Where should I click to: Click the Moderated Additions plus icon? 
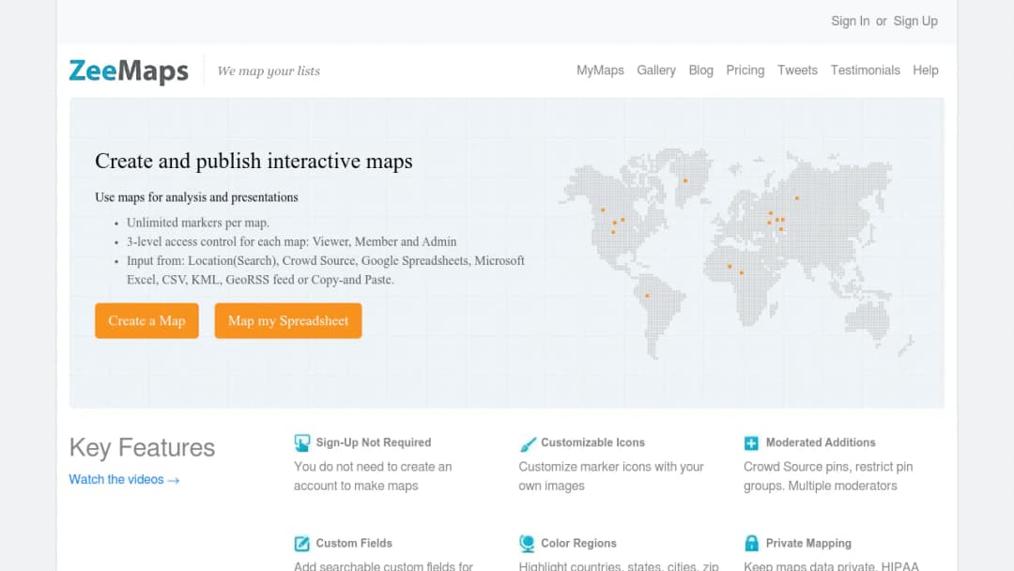coord(751,443)
